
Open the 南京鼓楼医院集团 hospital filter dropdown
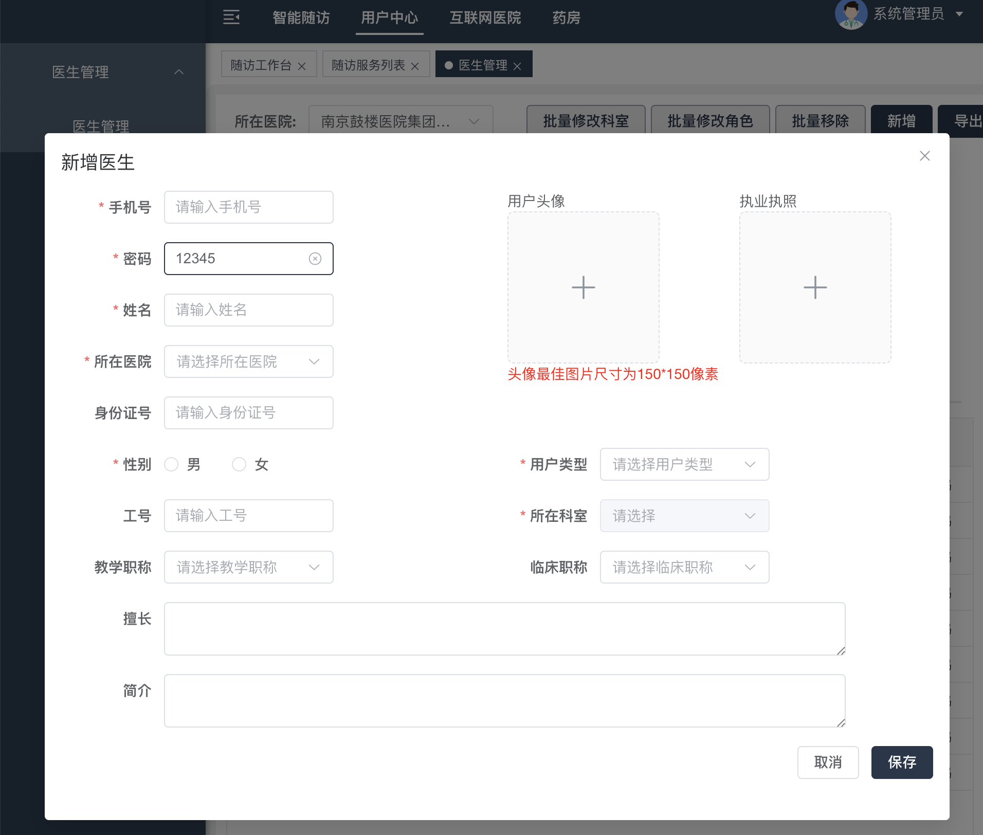pyautogui.click(x=401, y=121)
